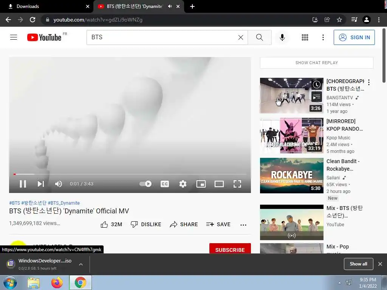Open the MIRRORED KPOP RANDOM video thumbnail

tap(291, 136)
